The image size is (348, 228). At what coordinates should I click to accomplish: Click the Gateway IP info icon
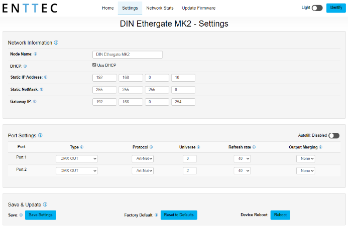click(35, 102)
